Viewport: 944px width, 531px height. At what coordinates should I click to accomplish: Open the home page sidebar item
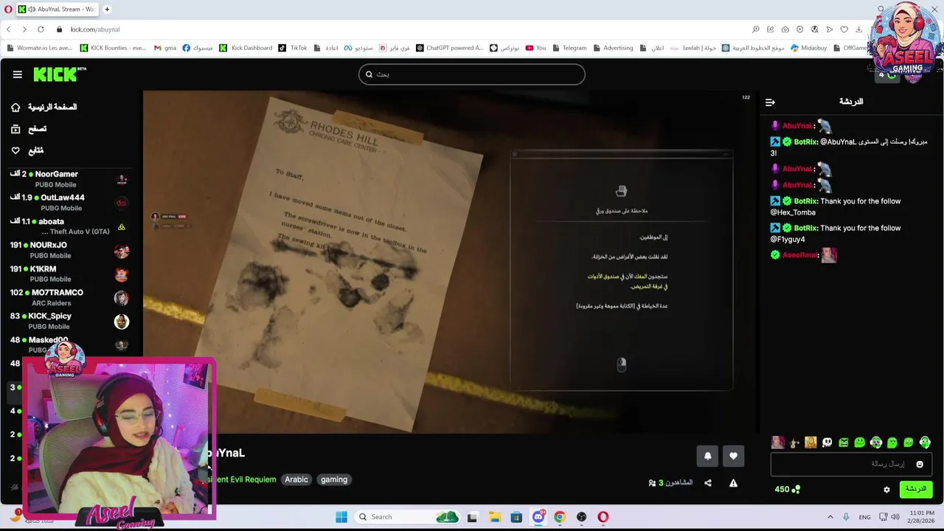click(44, 107)
